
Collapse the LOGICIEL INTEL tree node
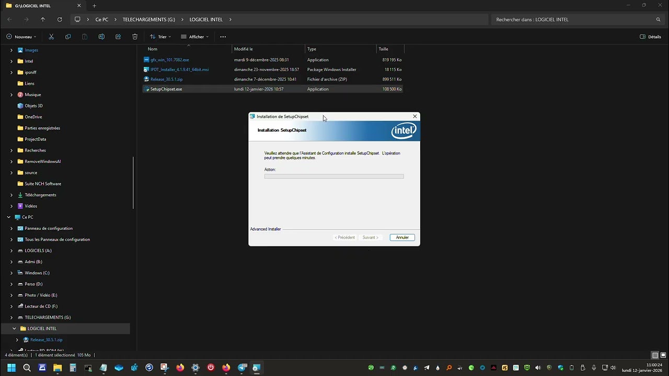coord(14,328)
